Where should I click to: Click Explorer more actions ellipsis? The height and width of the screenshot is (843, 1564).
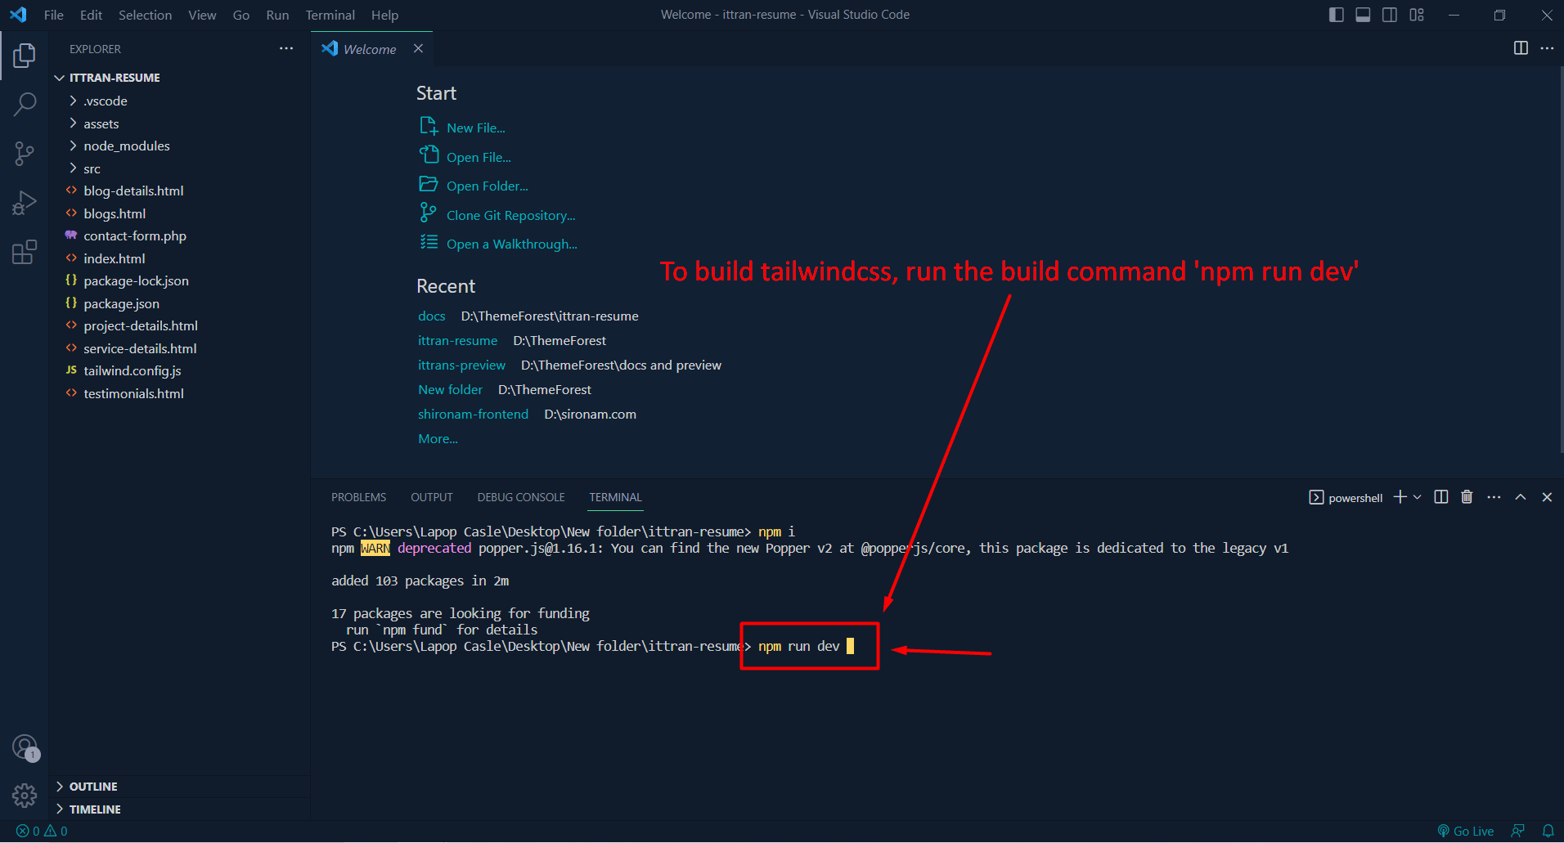click(285, 49)
